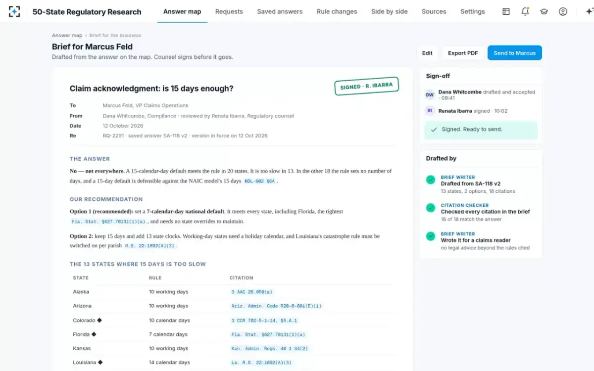Click the 'Alaska' state cell

(81, 292)
